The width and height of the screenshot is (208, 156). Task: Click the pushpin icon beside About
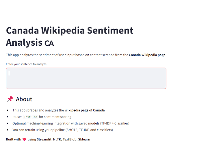pos(10,99)
